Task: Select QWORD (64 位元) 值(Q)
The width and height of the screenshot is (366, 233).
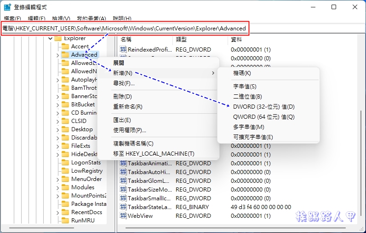Action: point(269,117)
